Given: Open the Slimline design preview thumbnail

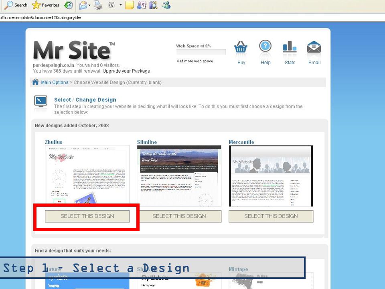Looking at the screenshot, I should (179, 176).
